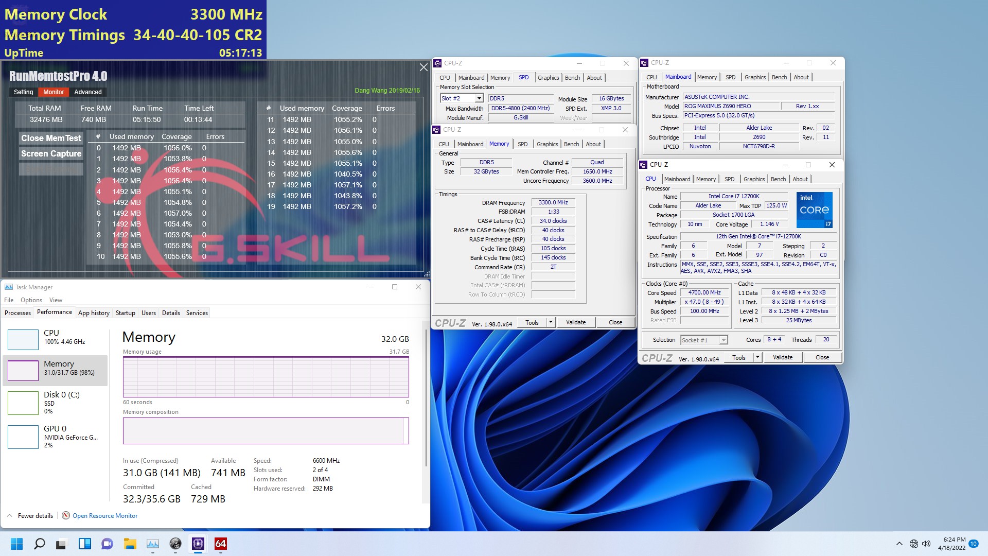988x556 pixels.
Task: Click the About tab in CPU-Z center window
Action: click(595, 143)
